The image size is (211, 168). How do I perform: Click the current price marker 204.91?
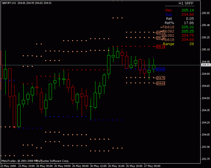pyautogui.click(x=206, y=65)
